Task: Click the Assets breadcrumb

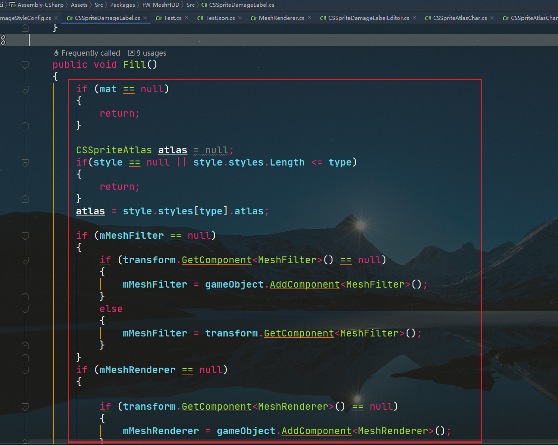Action: (79, 5)
